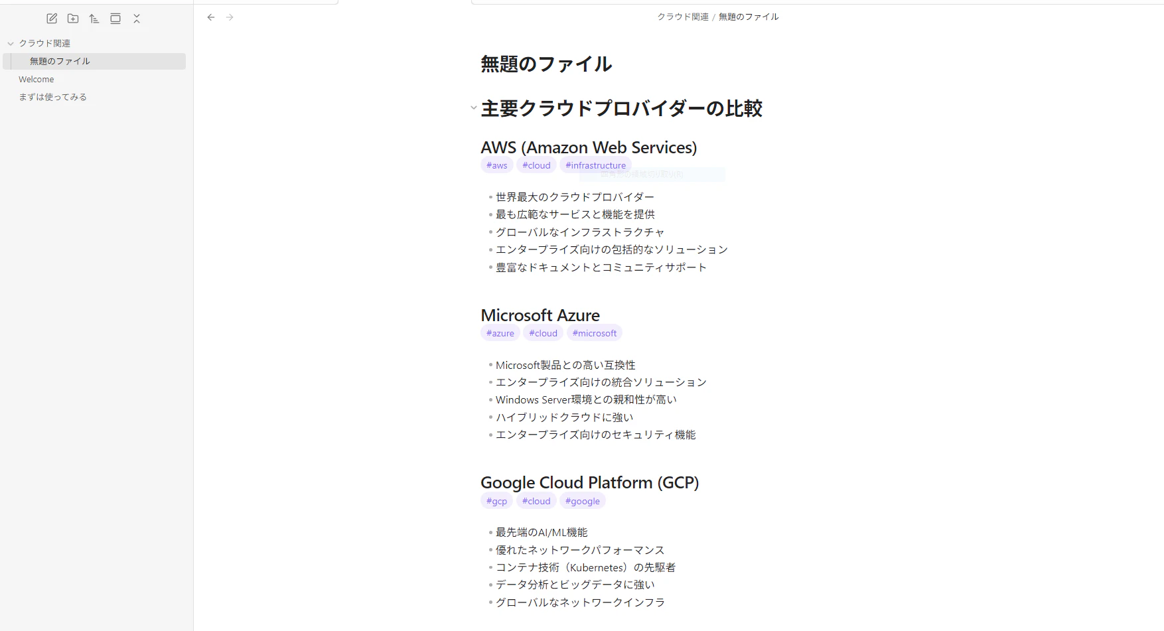Collapse all folders in the file explorer
The image size is (1164, 631).
click(x=137, y=19)
